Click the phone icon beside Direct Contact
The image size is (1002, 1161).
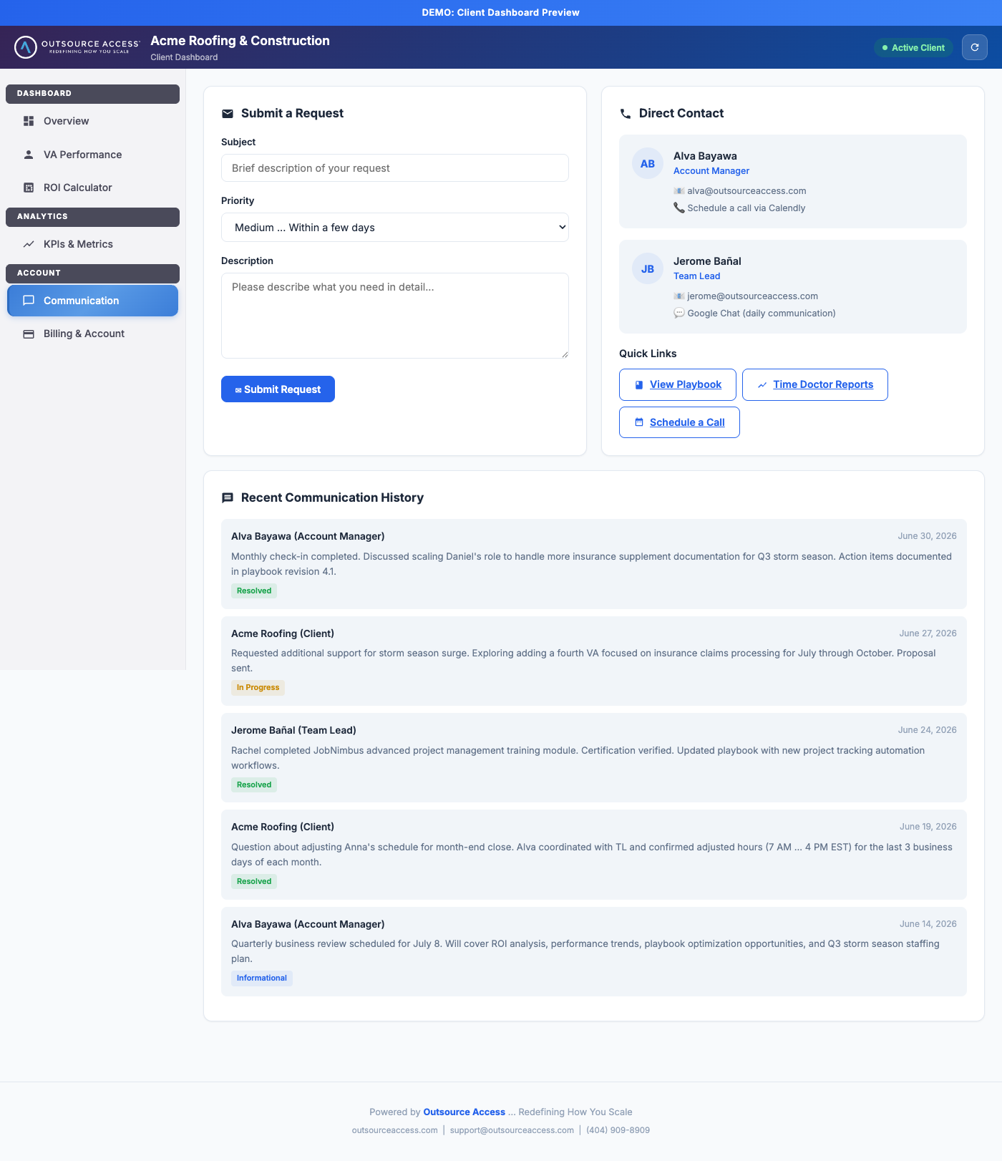[x=626, y=113]
